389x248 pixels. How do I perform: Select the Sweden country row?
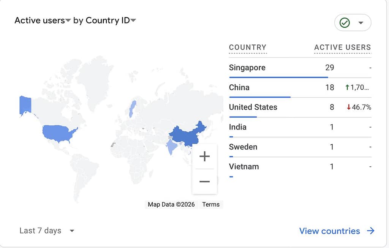tap(243, 147)
